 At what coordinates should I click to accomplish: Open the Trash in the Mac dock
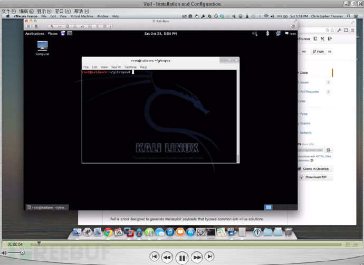tap(289, 232)
